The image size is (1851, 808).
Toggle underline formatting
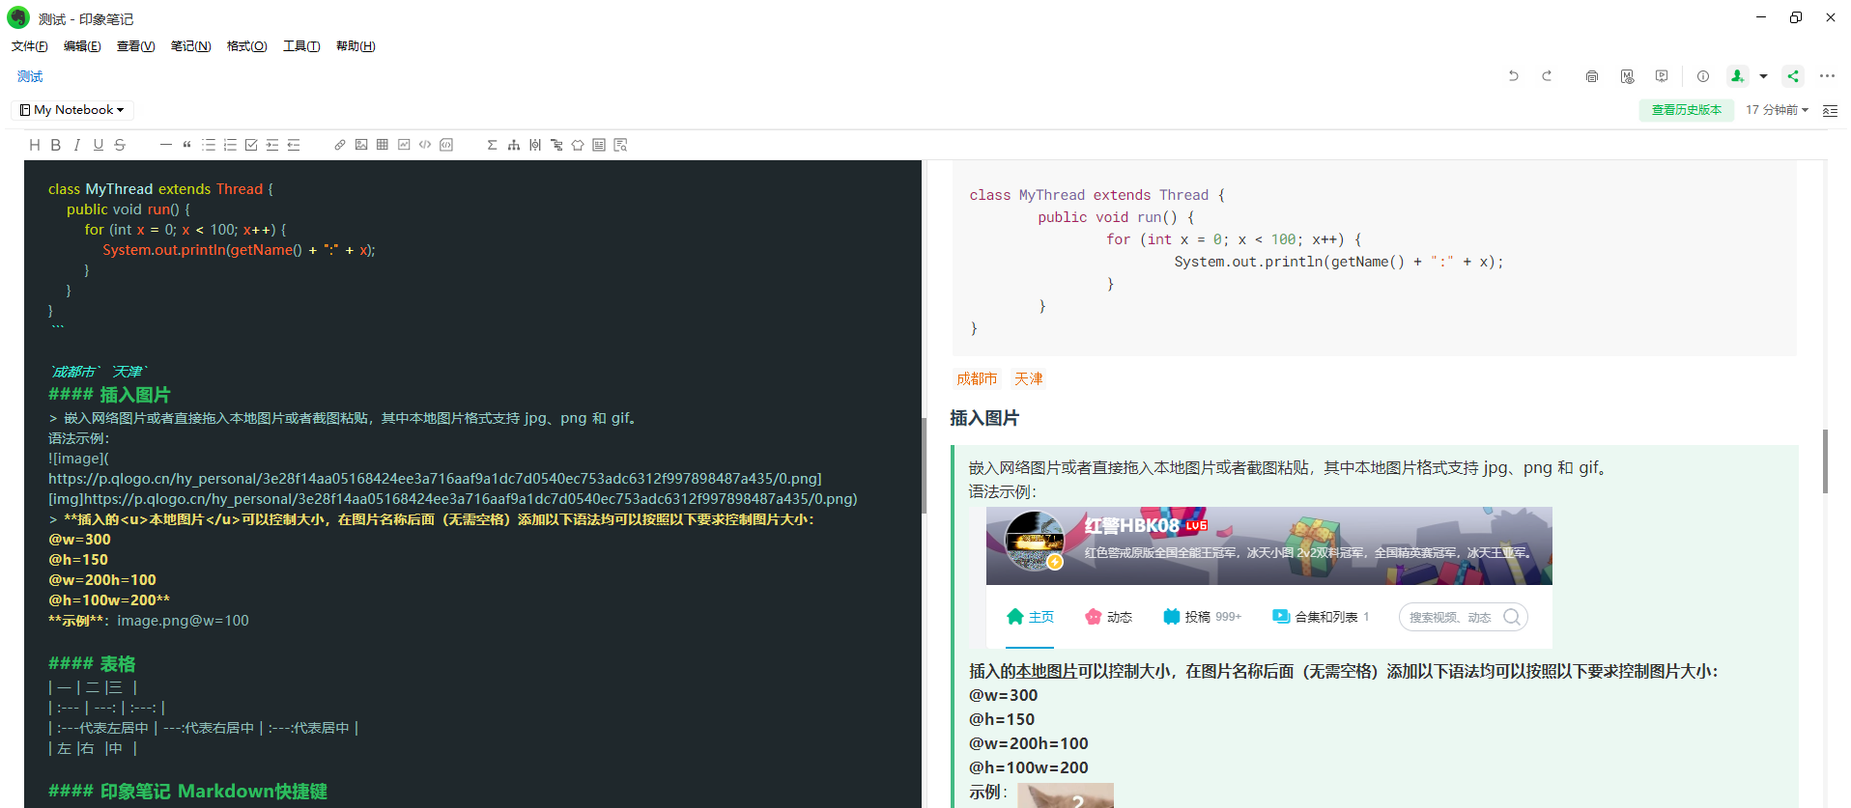tap(99, 145)
